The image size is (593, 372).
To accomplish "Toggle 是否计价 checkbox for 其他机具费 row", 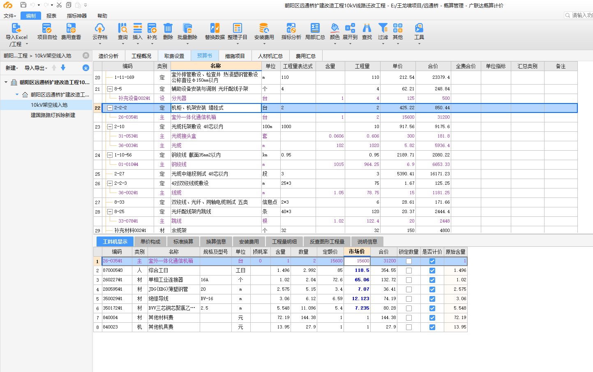I will pyautogui.click(x=432, y=327).
